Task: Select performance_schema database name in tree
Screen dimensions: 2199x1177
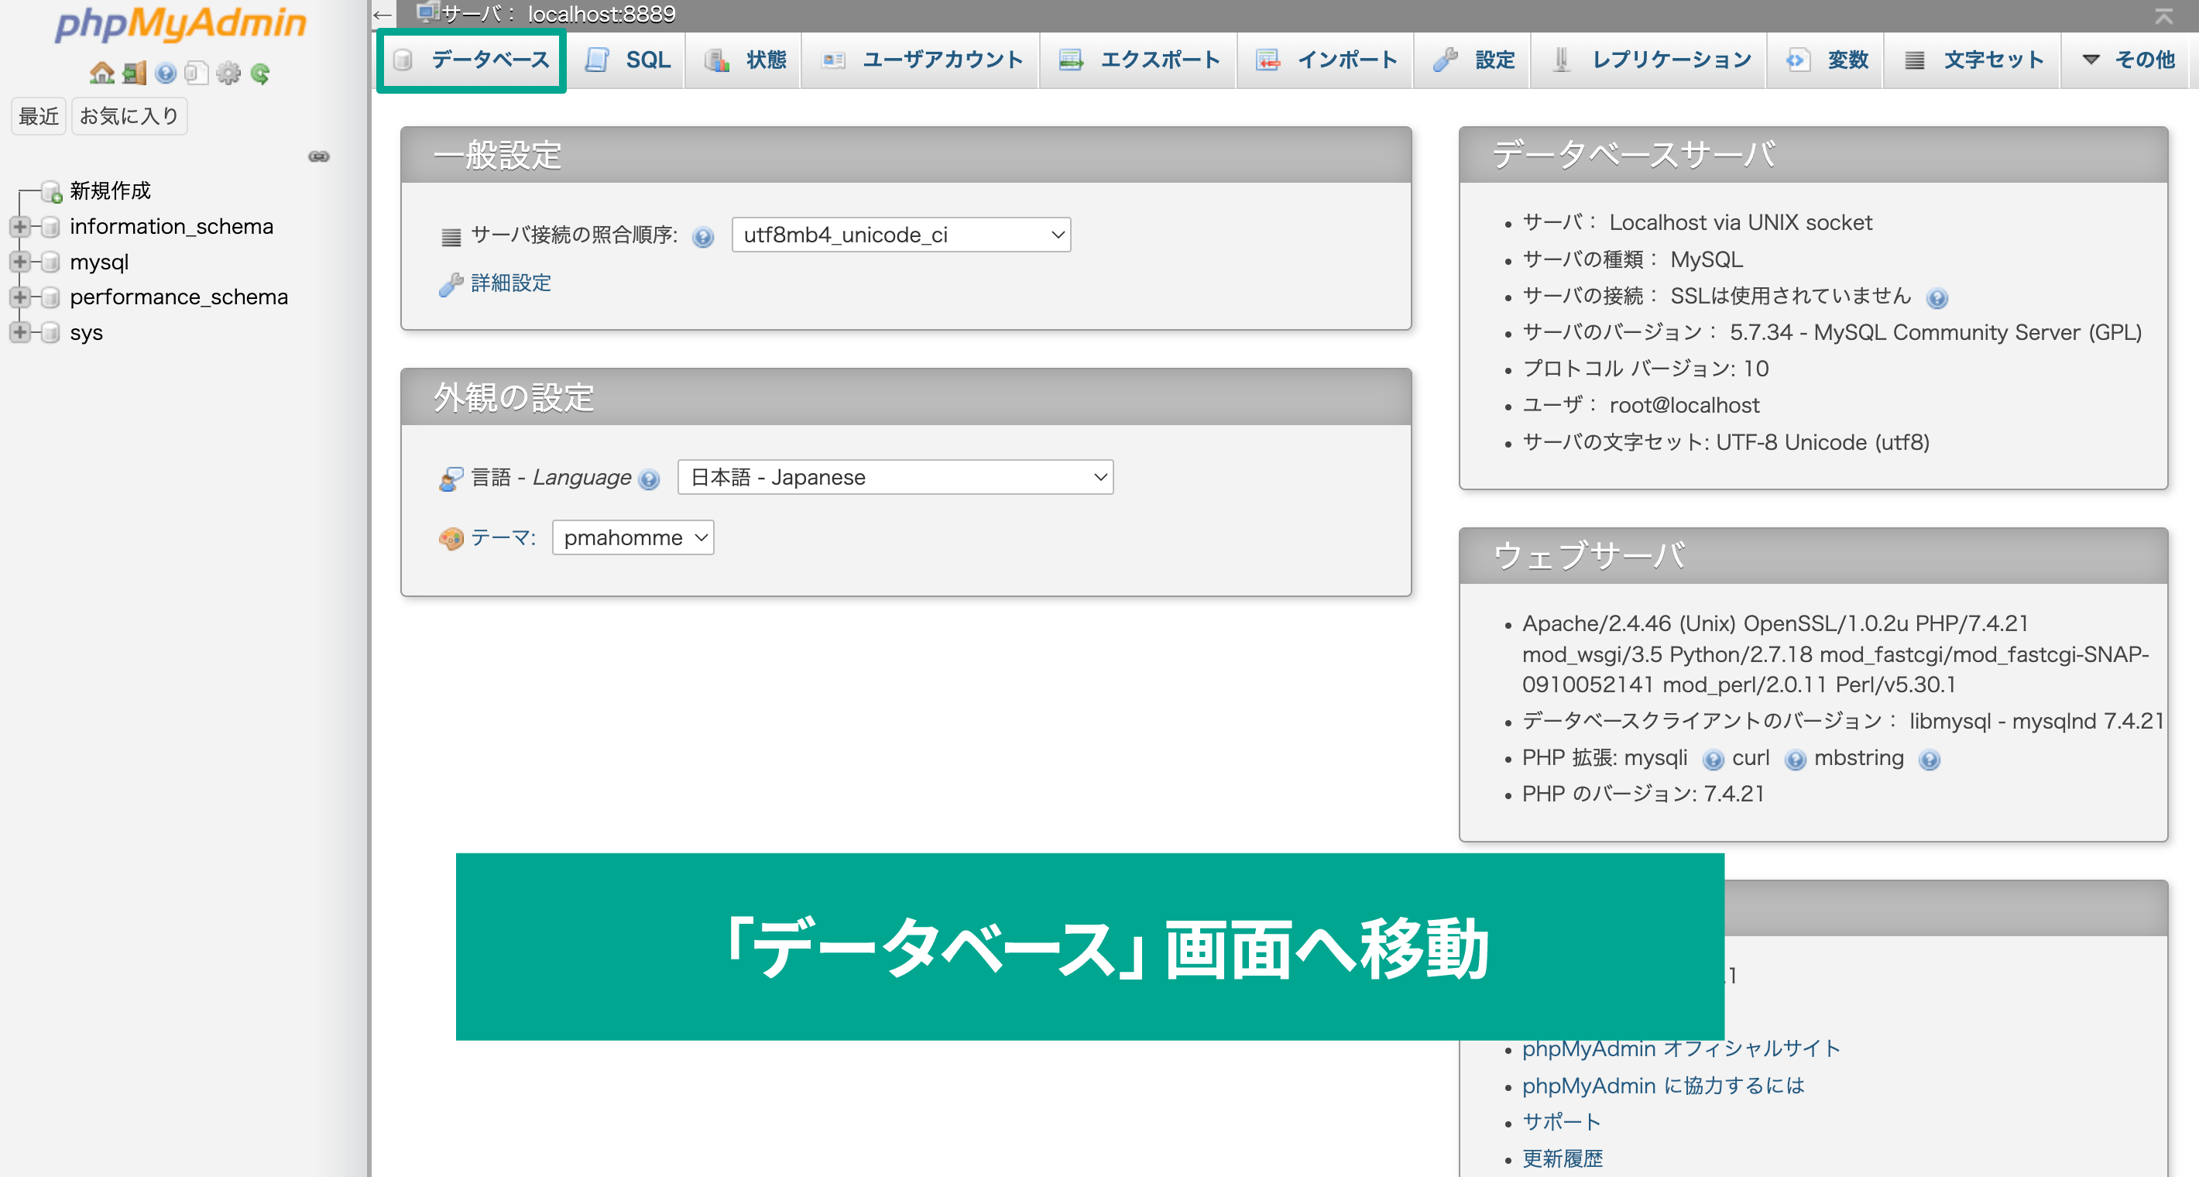Action: click(x=180, y=298)
